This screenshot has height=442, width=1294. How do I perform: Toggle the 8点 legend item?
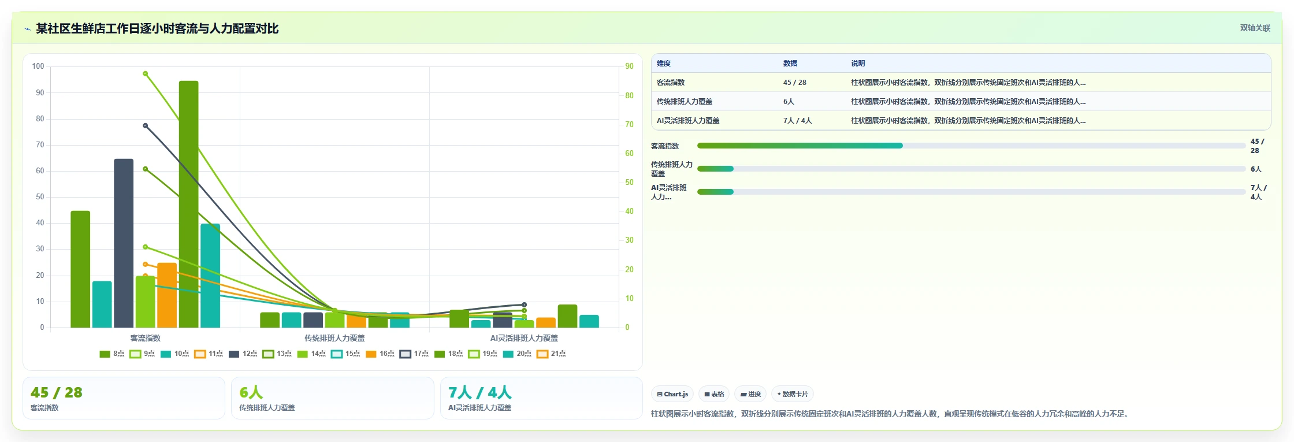(x=111, y=354)
